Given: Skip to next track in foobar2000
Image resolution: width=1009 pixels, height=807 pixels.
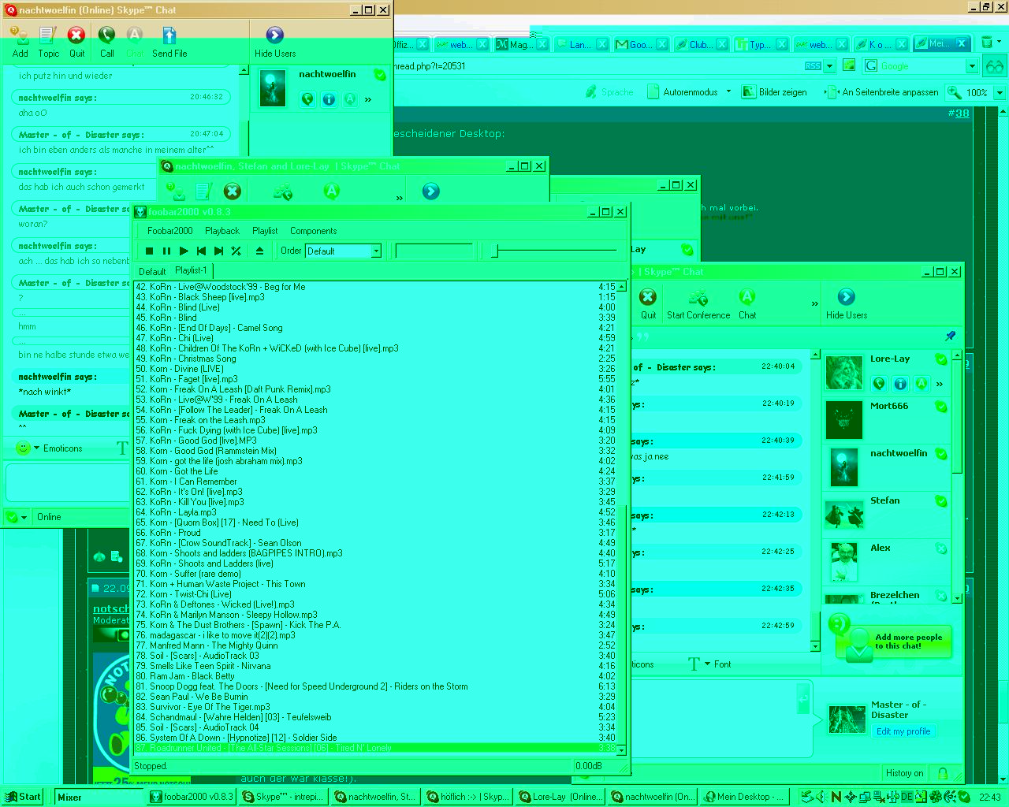Looking at the screenshot, I should 218,251.
